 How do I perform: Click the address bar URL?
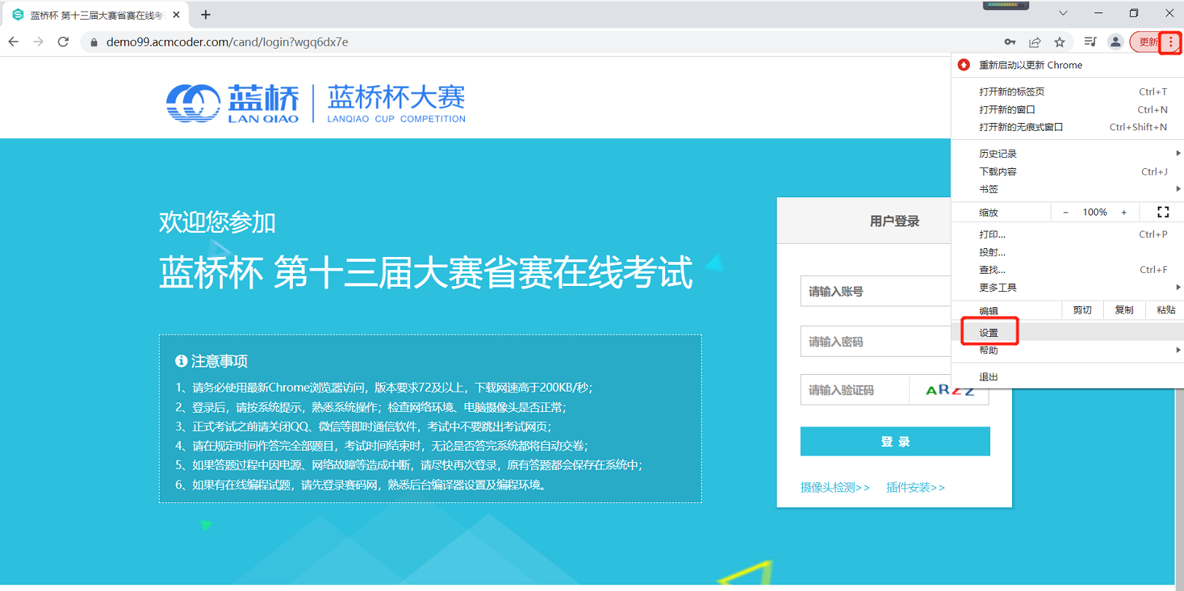click(227, 42)
